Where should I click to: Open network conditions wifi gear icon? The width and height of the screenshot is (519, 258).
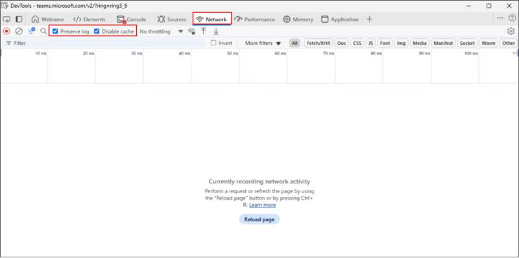point(191,31)
